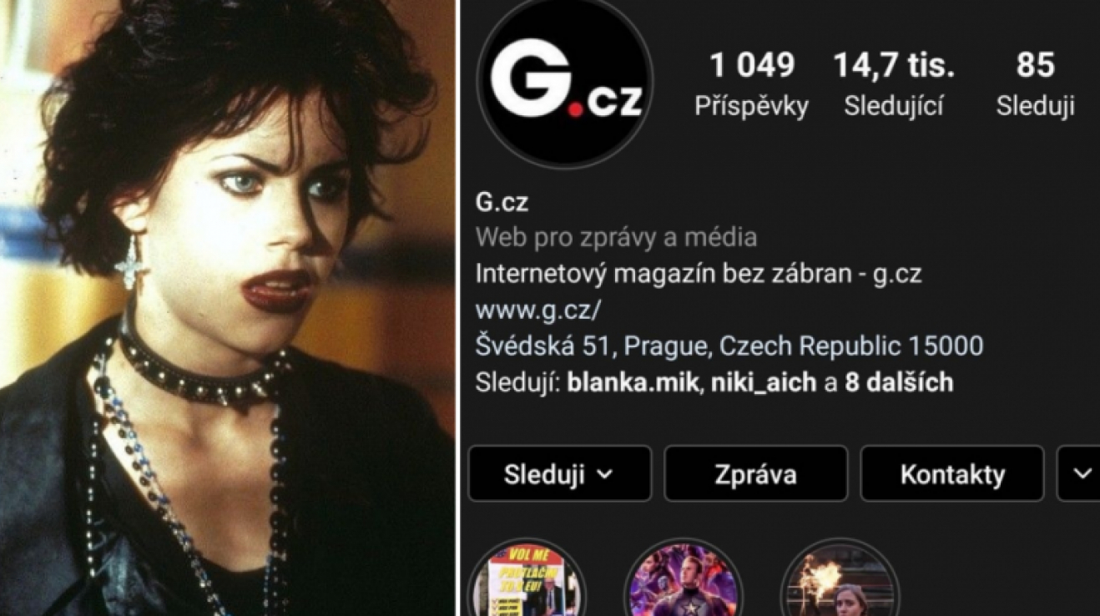Open the movie still photo on left

coord(228,308)
